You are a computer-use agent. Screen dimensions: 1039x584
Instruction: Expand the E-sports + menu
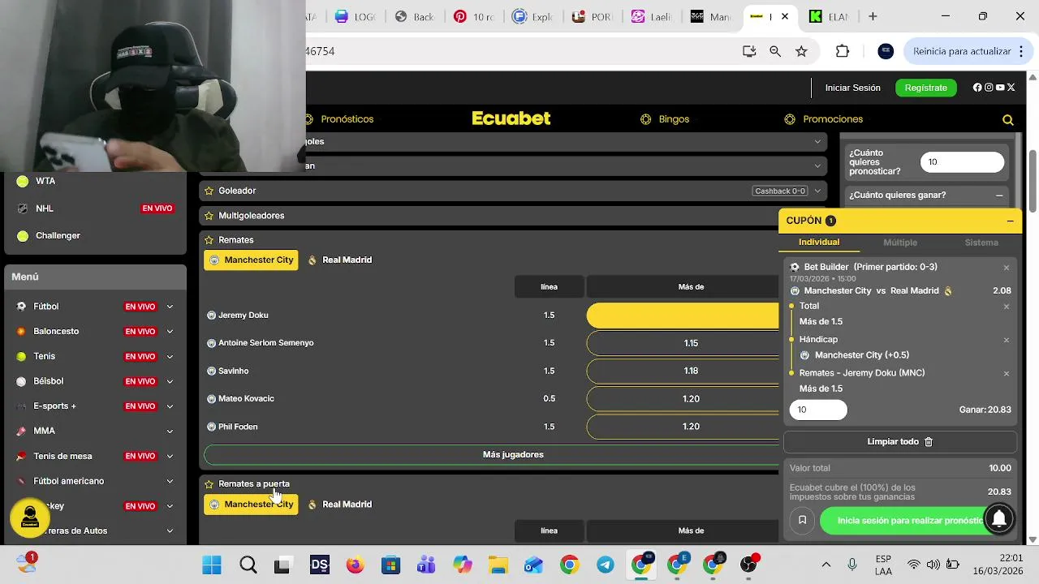click(x=170, y=406)
